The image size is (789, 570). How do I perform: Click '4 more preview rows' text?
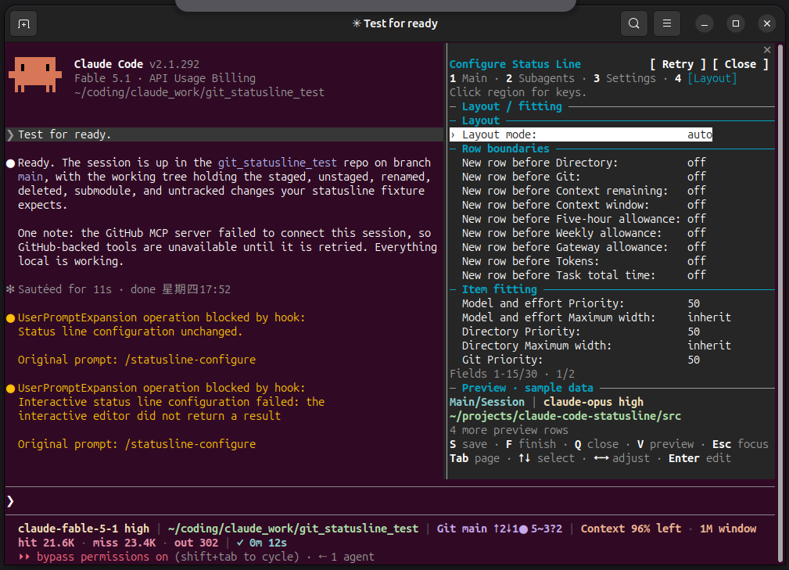click(509, 431)
